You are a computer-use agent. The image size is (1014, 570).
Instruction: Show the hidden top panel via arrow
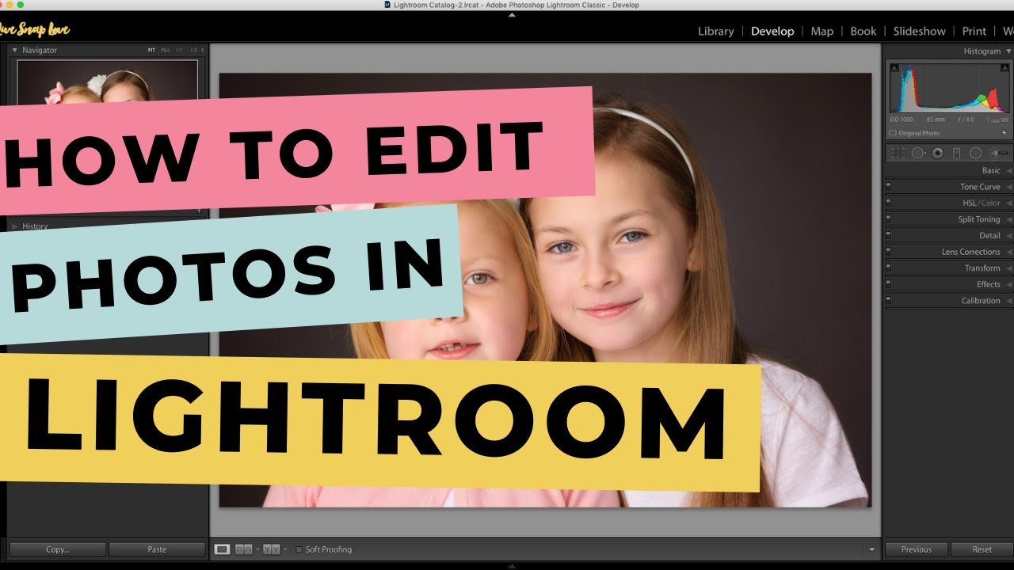(x=512, y=13)
